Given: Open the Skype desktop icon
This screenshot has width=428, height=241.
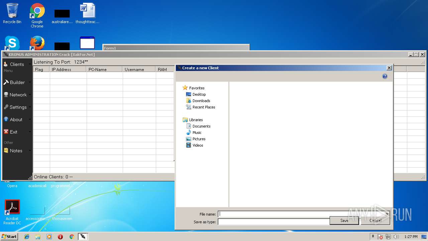Looking at the screenshot, I should (12, 43).
